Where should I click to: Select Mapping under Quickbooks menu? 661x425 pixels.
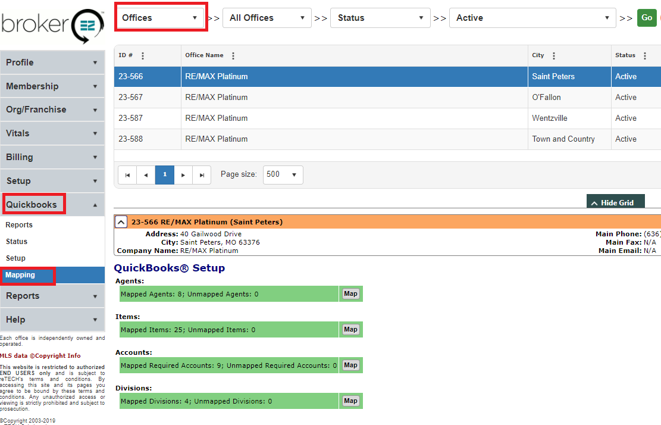pos(27,275)
